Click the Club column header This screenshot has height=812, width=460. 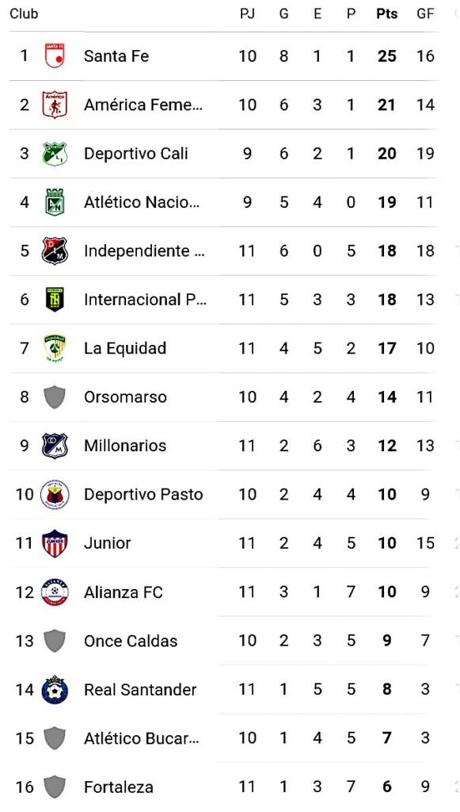pos(24,14)
